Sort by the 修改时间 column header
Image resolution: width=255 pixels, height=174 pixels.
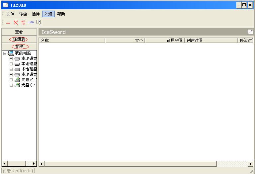[x=246, y=40]
